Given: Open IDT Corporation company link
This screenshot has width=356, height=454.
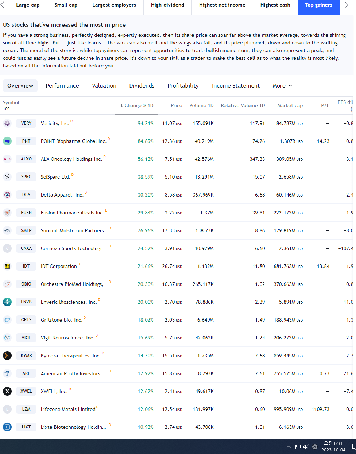Looking at the screenshot, I should point(59,267).
